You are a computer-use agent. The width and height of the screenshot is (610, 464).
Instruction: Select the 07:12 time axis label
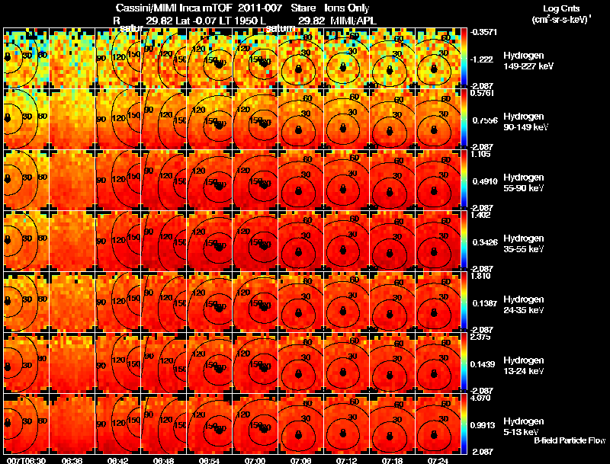pos(346,460)
